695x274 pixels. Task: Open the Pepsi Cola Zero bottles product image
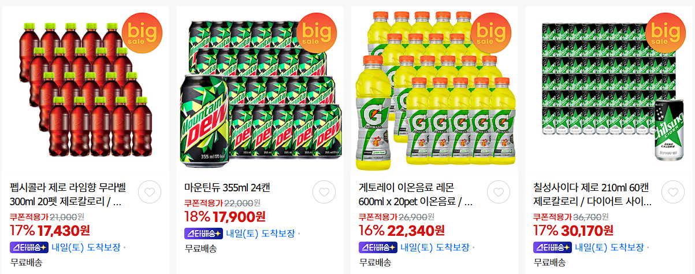click(x=86, y=90)
